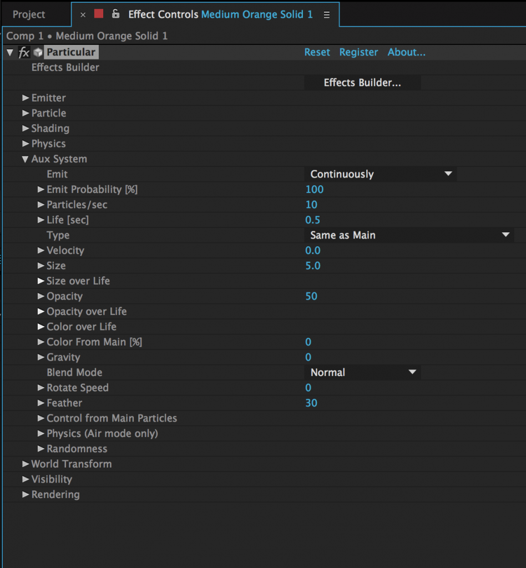Expand the Emitter group
526x568 pixels.
26,98
